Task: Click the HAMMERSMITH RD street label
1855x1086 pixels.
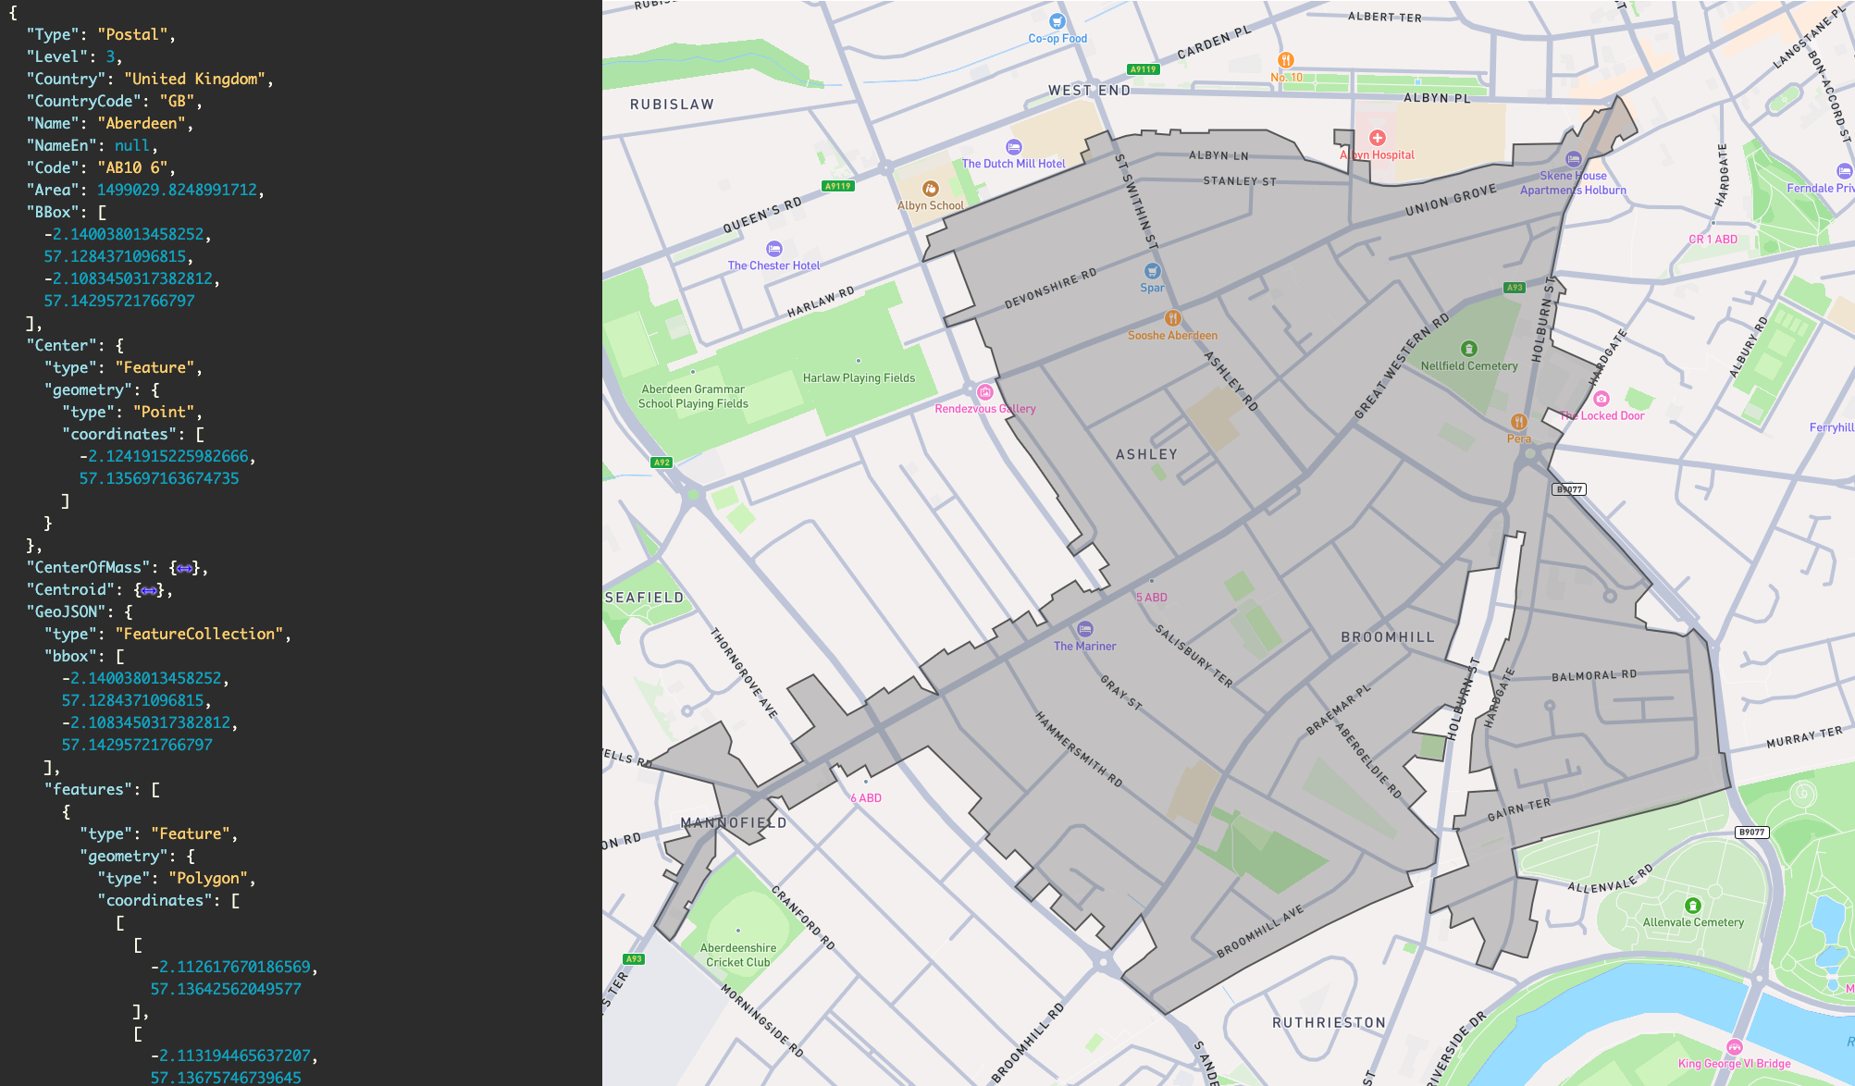Action: (x=1079, y=749)
